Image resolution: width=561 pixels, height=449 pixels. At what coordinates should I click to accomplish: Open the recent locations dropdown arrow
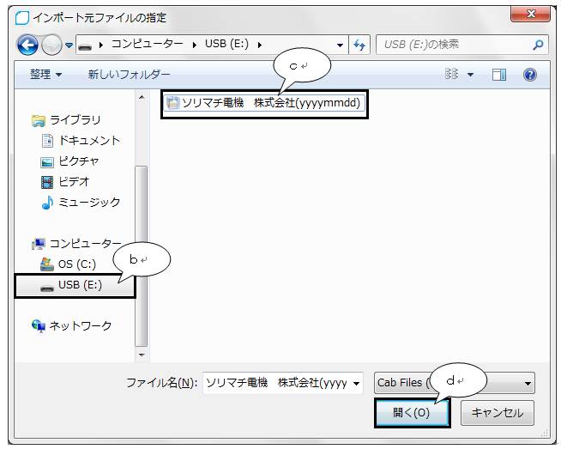point(69,46)
